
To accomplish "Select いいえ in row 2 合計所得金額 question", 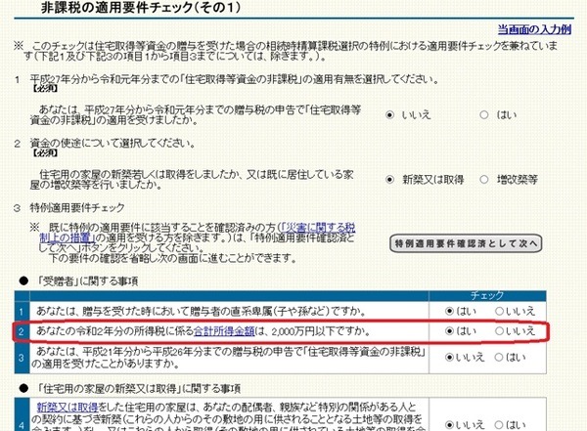I will tap(499, 331).
